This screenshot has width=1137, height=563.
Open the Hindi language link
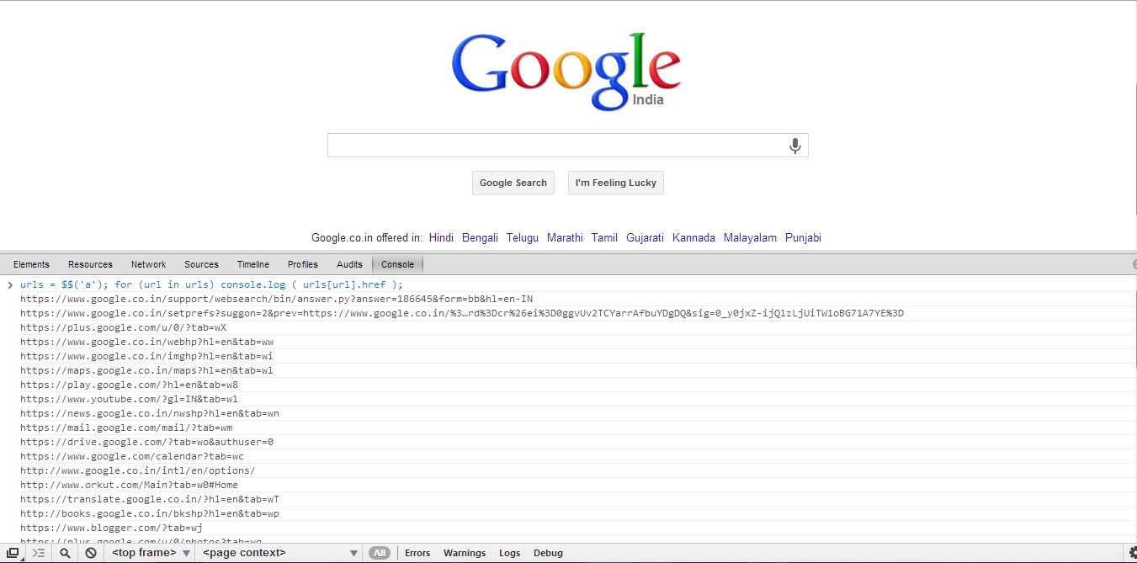tap(441, 238)
